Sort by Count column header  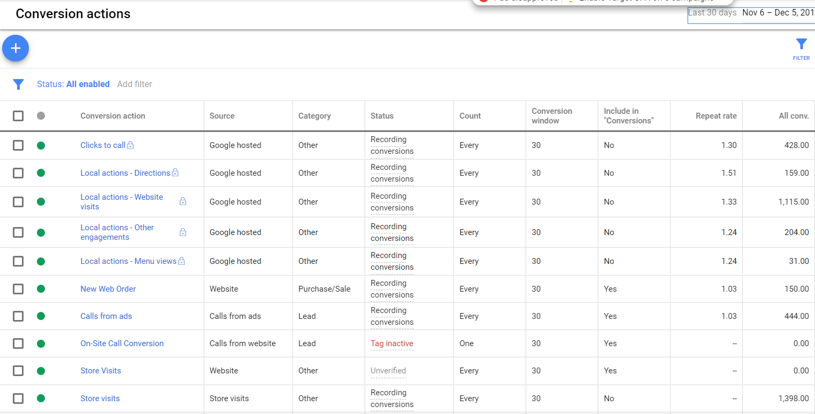[470, 116]
